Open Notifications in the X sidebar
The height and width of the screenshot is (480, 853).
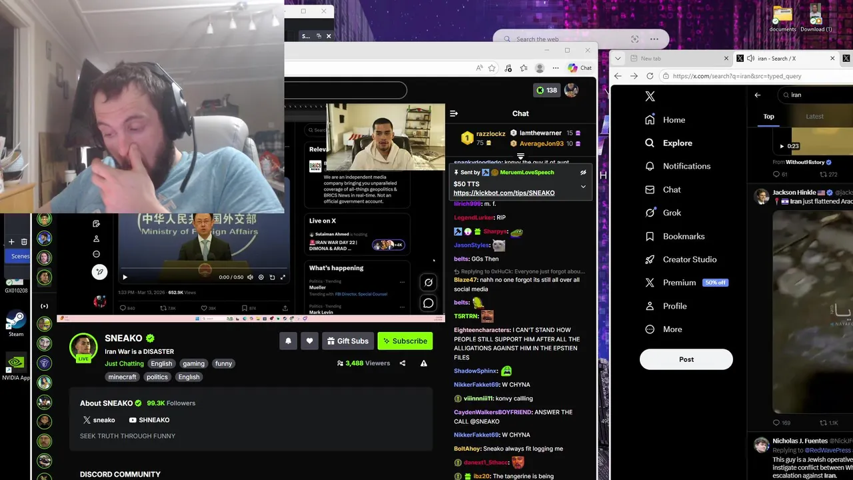[x=678, y=166]
